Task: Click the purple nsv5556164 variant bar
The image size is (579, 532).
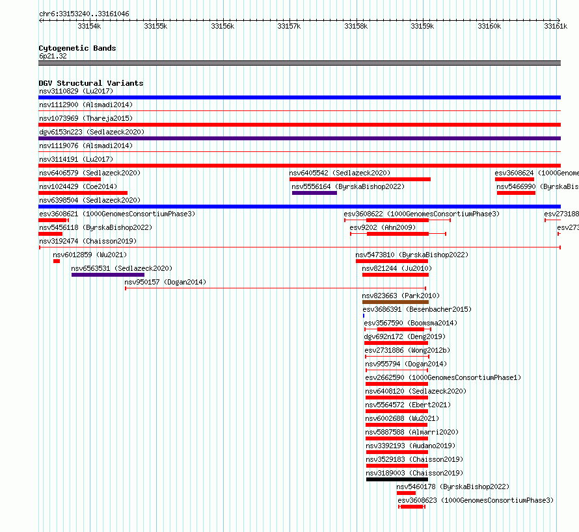Action: tap(314, 193)
